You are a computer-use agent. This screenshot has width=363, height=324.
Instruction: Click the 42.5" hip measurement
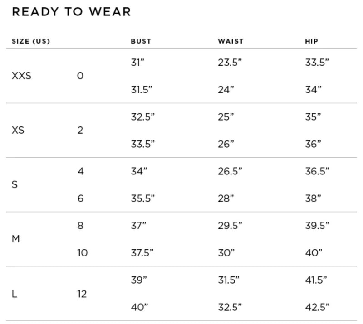click(317, 307)
